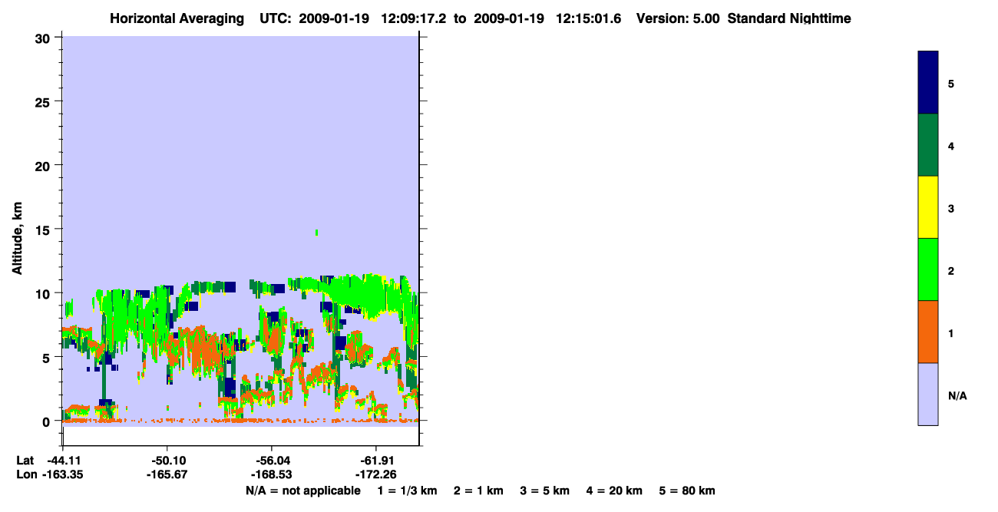Click the isolated green dot near 15 km
This screenshot has width=998, height=512.
tap(316, 232)
